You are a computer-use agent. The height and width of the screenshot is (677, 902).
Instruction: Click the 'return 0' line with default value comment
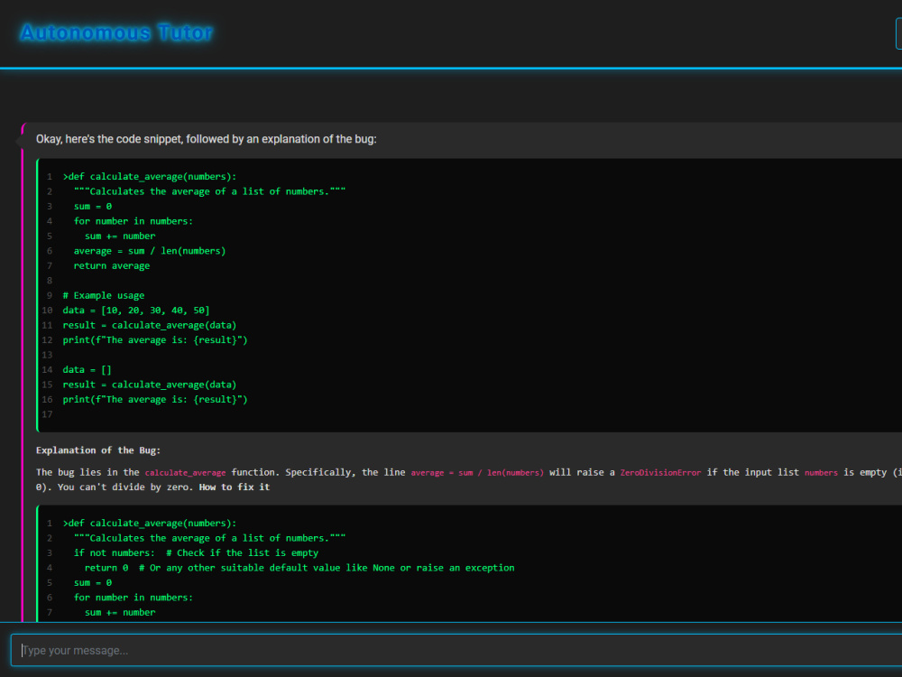point(299,568)
